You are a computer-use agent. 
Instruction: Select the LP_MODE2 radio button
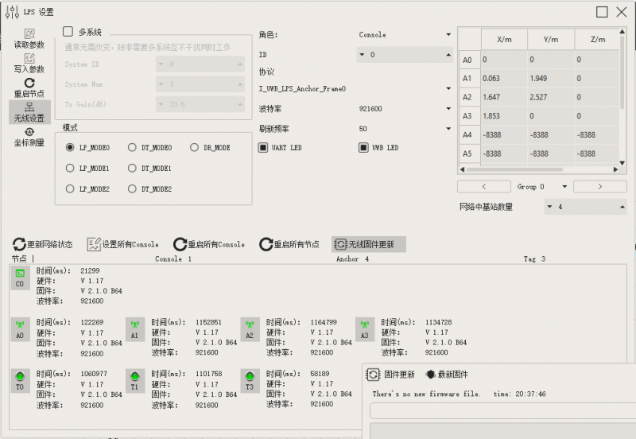[x=70, y=188]
